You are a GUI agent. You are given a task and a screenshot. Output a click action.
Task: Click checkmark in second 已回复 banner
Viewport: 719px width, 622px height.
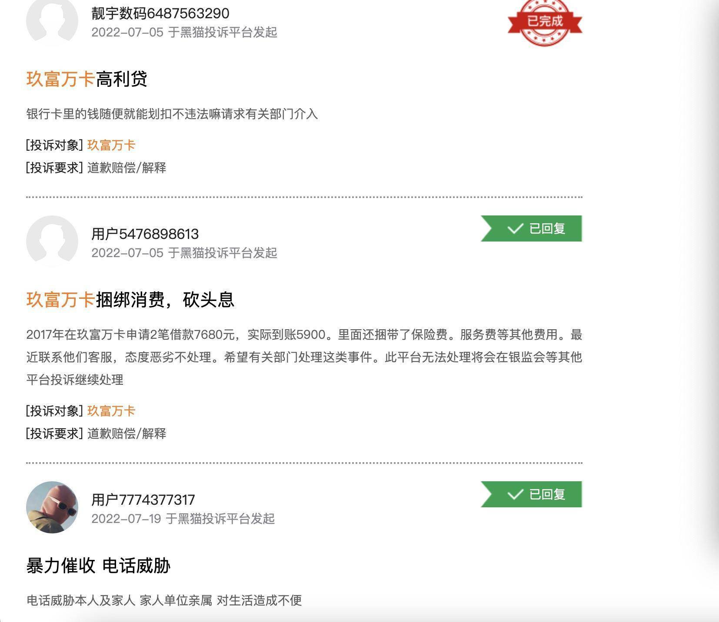pyautogui.click(x=515, y=494)
